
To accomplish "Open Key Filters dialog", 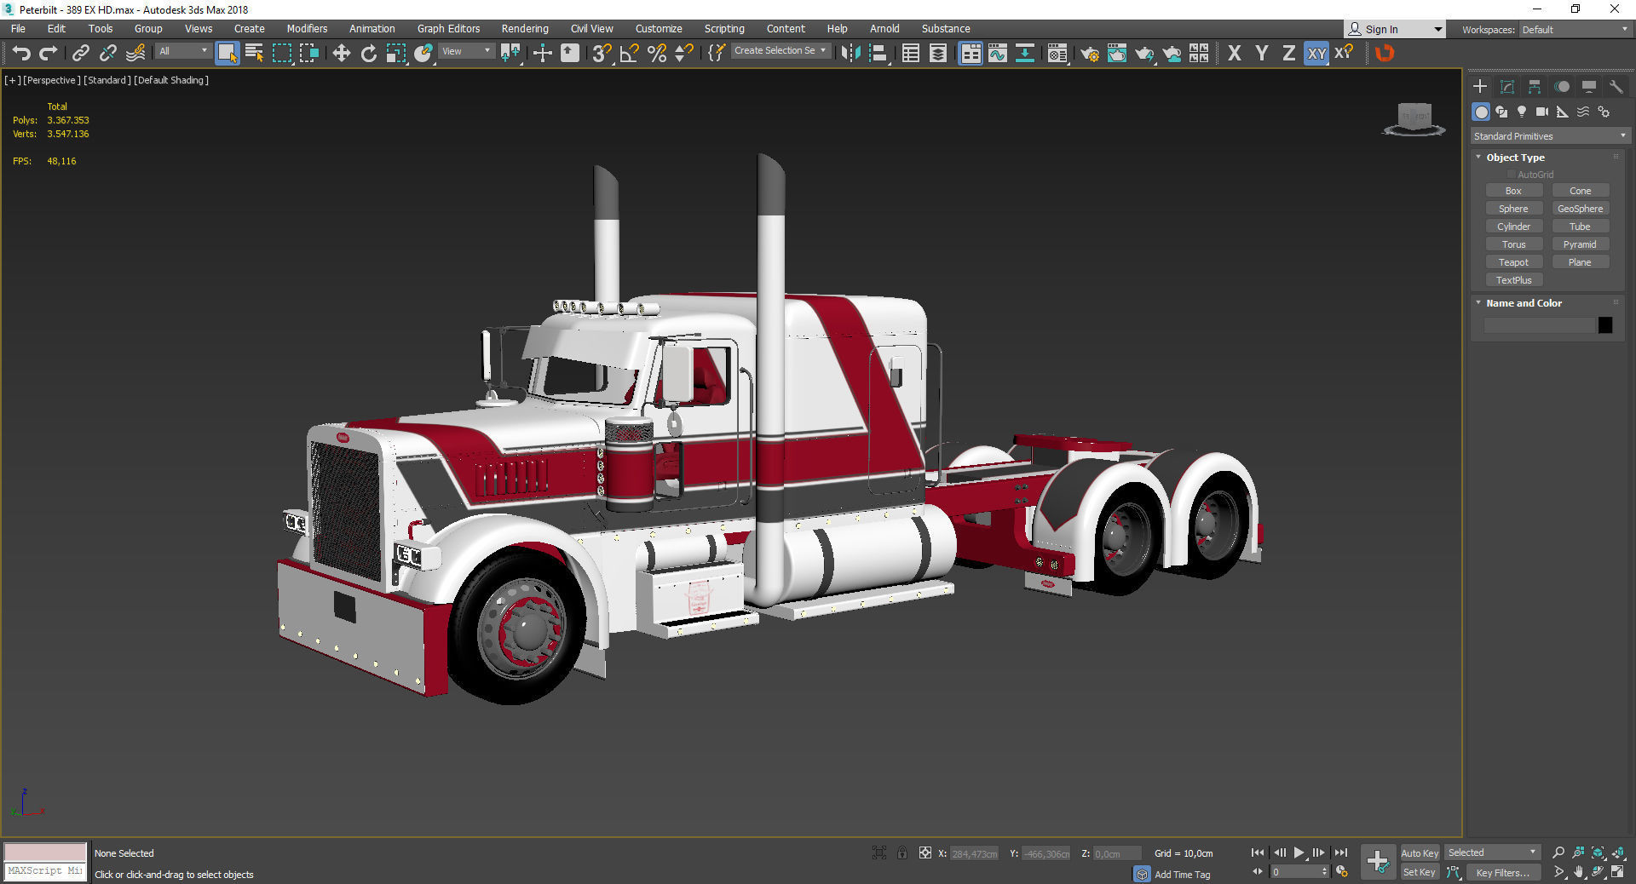I will pos(1502,872).
